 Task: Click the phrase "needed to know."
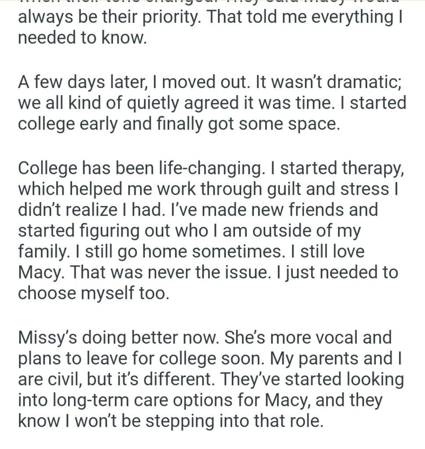(81, 37)
